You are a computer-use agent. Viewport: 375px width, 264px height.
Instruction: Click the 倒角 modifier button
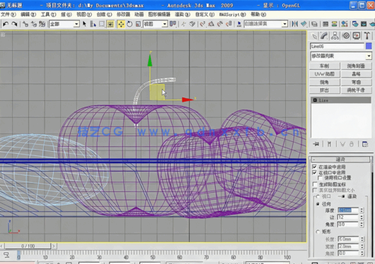coord(325,82)
